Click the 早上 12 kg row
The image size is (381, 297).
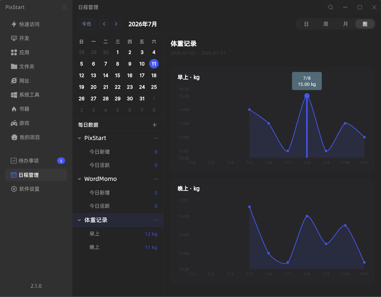pyautogui.click(x=118, y=234)
